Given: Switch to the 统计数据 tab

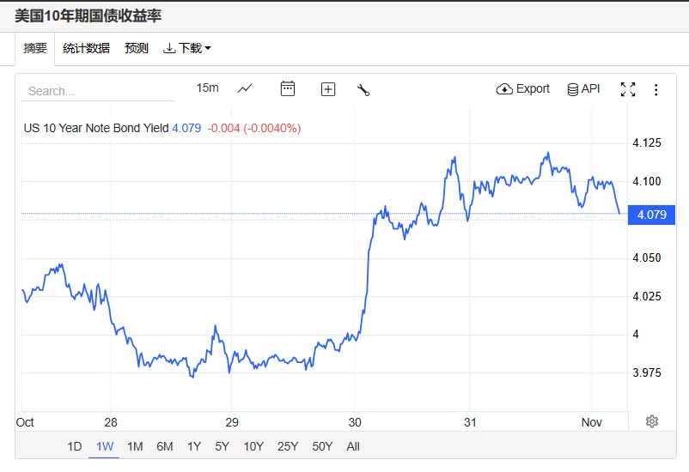Looking at the screenshot, I should (86, 48).
